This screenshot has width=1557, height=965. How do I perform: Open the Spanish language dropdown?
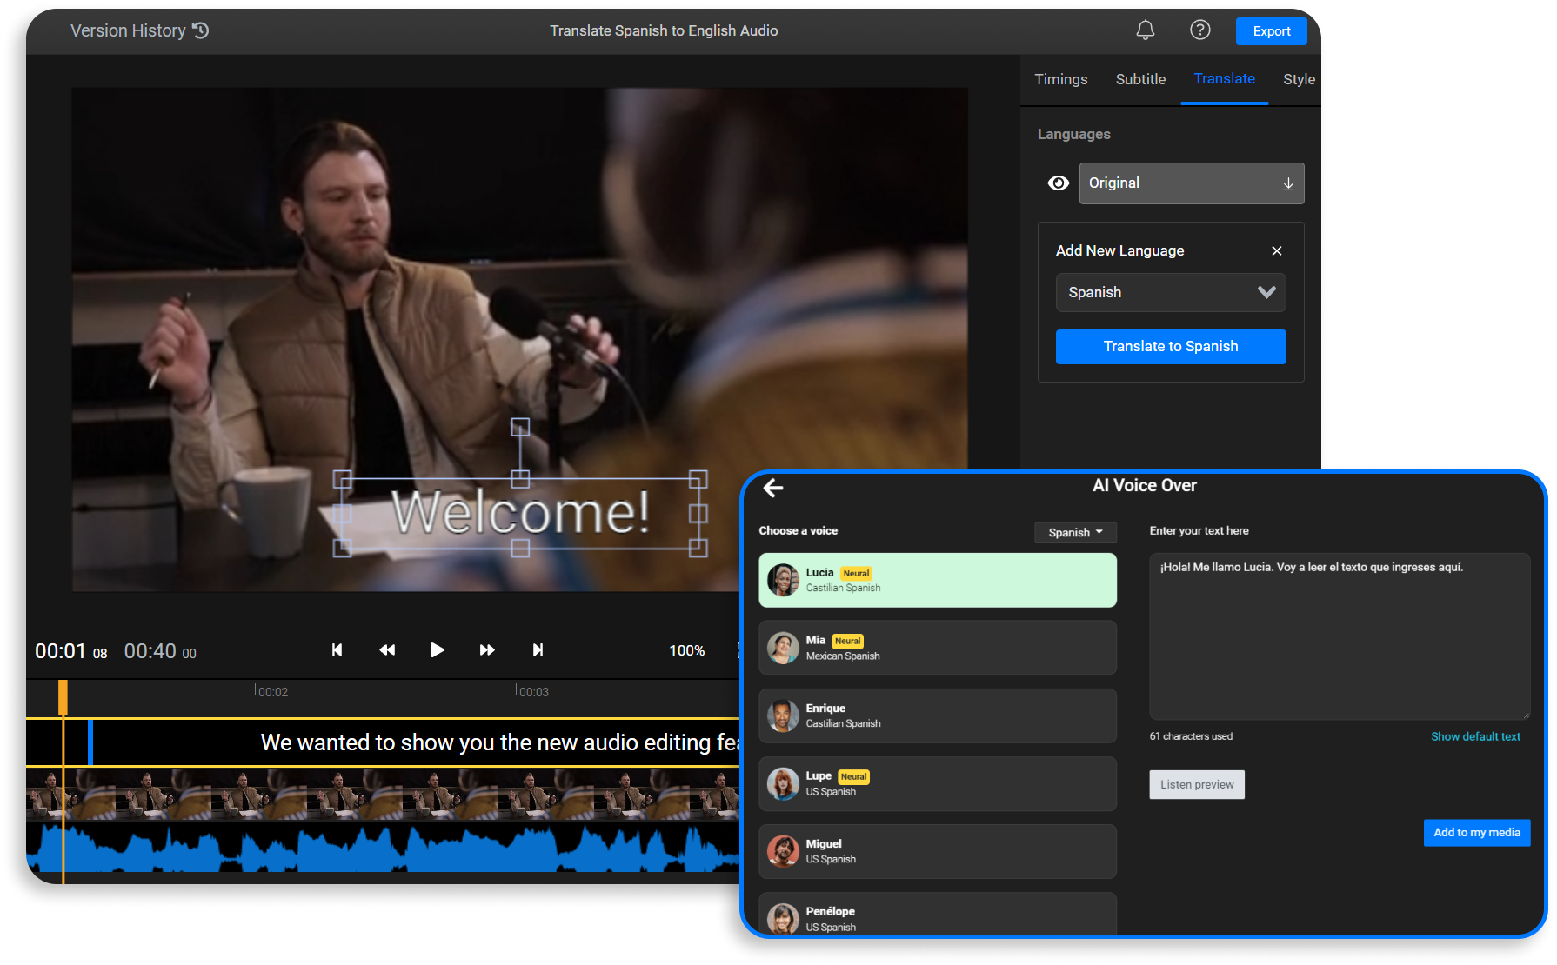click(x=1170, y=293)
